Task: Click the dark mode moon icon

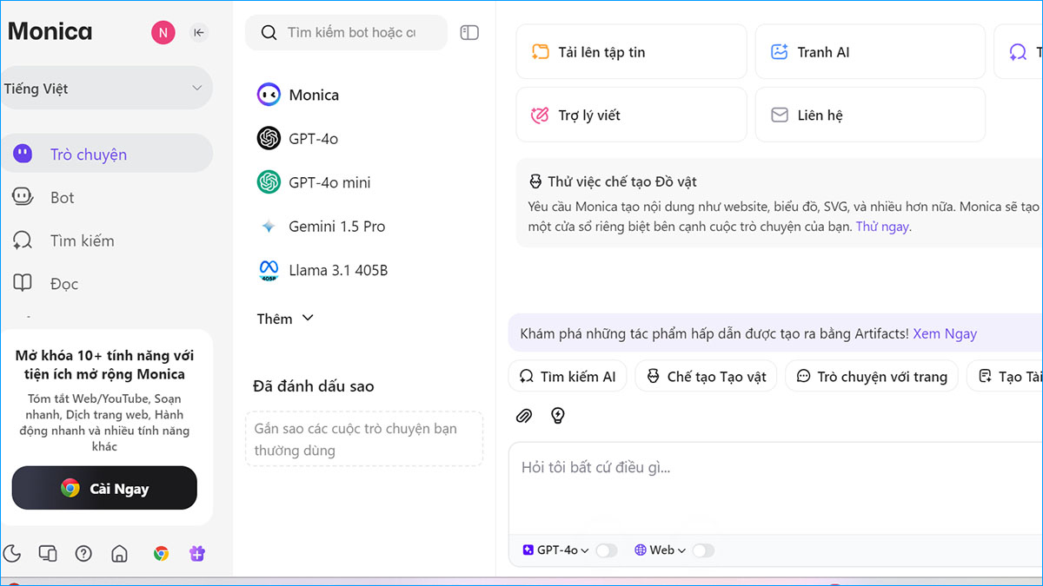Action: [x=12, y=554]
